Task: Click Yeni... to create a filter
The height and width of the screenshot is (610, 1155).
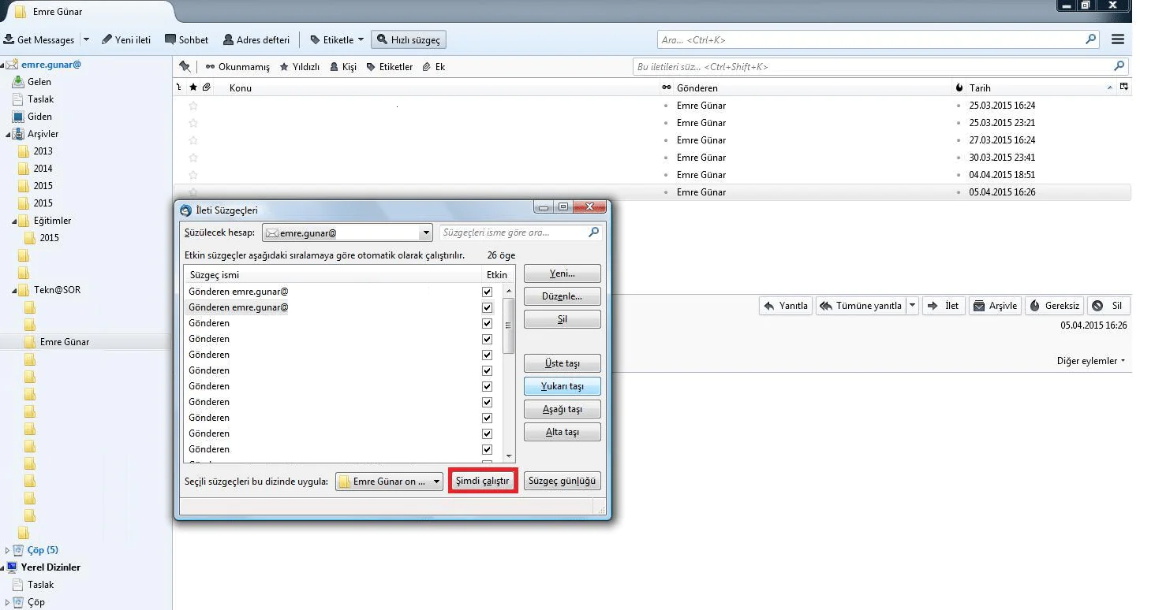Action: (x=562, y=273)
